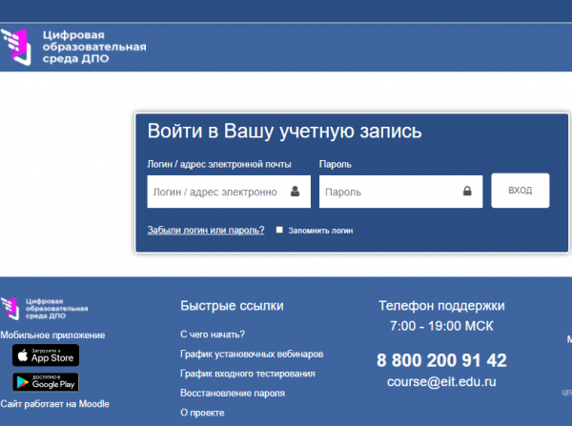This screenshot has width=572, height=426.
Task: Open the Google Play download badge
Action: pos(46,382)
